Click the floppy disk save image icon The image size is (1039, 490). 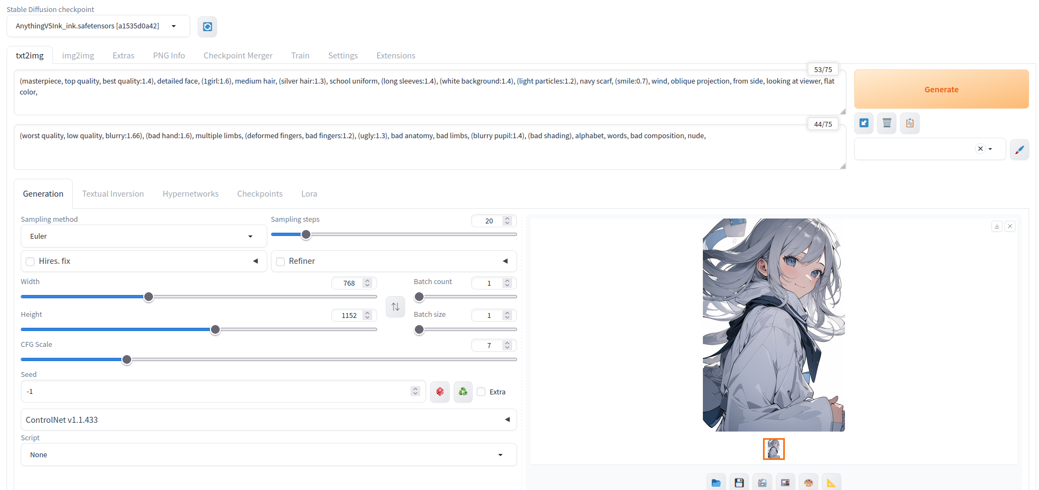[x=739, y=482]
